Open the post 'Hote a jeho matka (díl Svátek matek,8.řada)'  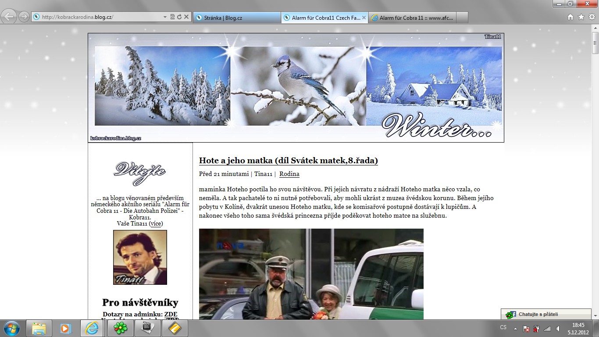289,161
